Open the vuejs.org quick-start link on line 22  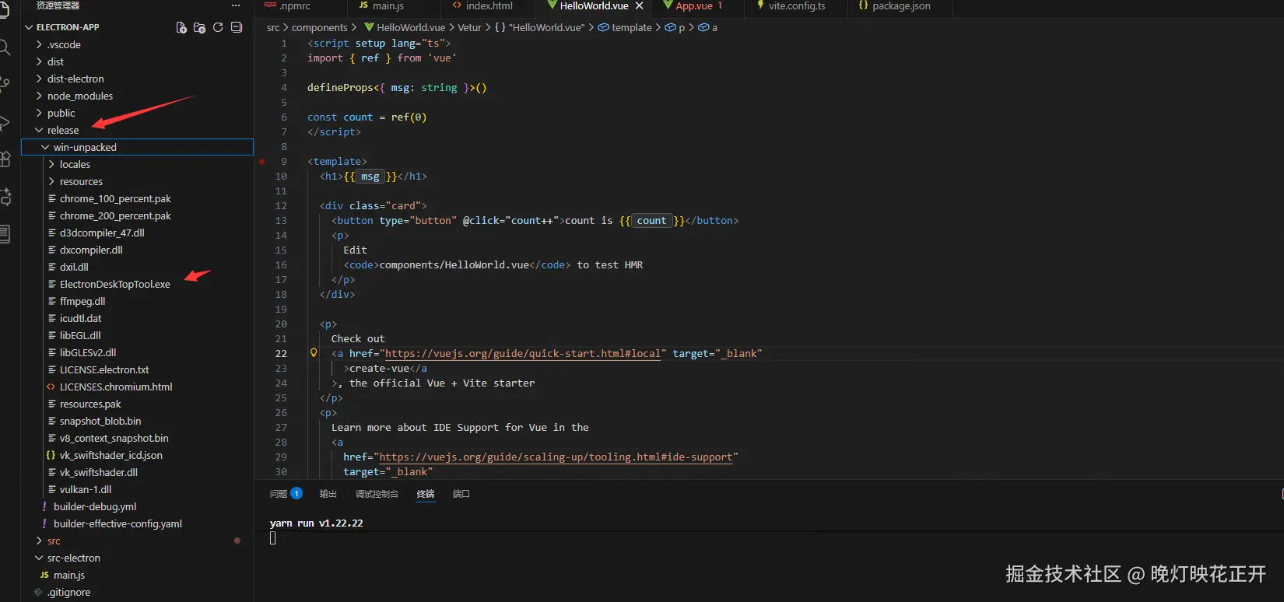522,353
